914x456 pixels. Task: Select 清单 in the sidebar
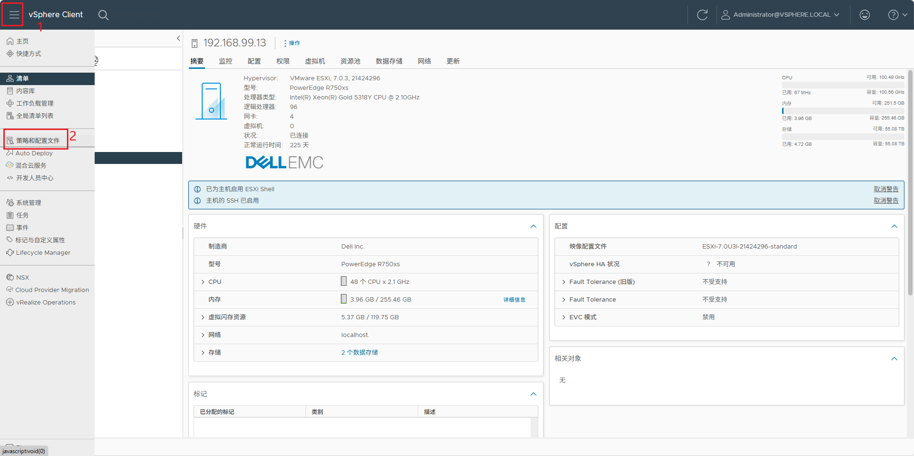click(x=47, y=78)
